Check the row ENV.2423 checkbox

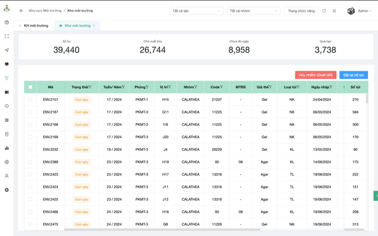(x=30, y=174)
